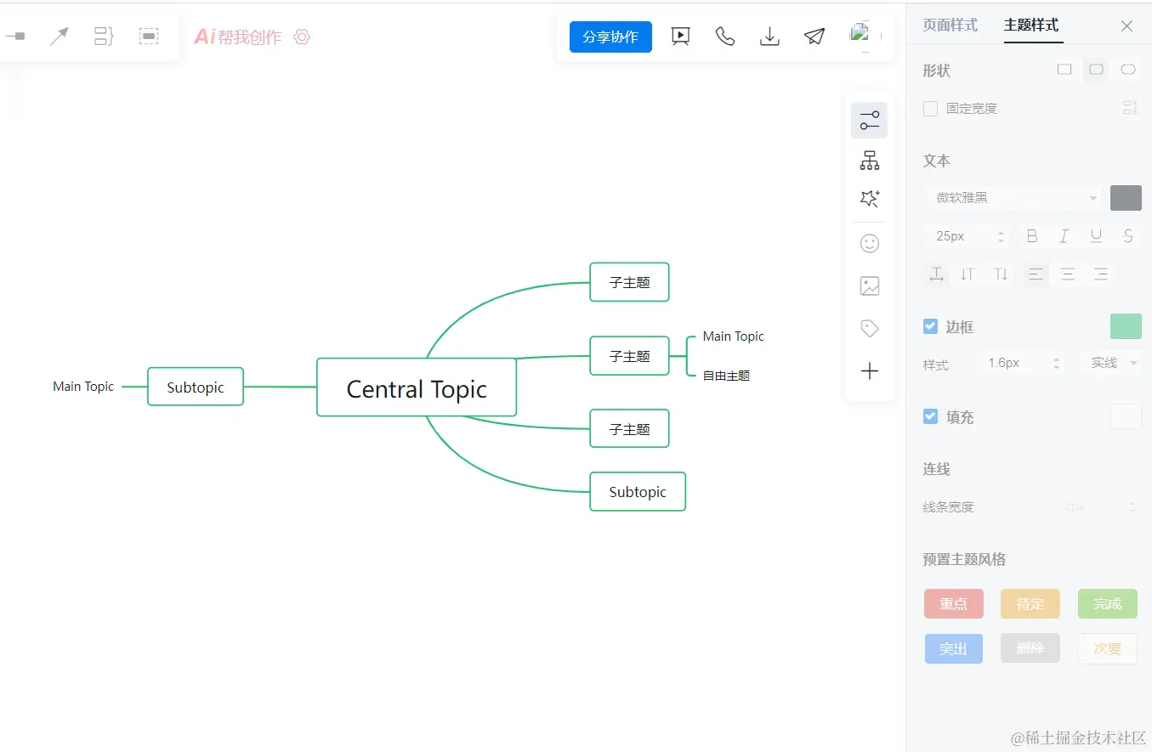Image resolution: width=1152 pixels, height=752 pixels.
Task: Click the download export icon
Action: (769, 37)
